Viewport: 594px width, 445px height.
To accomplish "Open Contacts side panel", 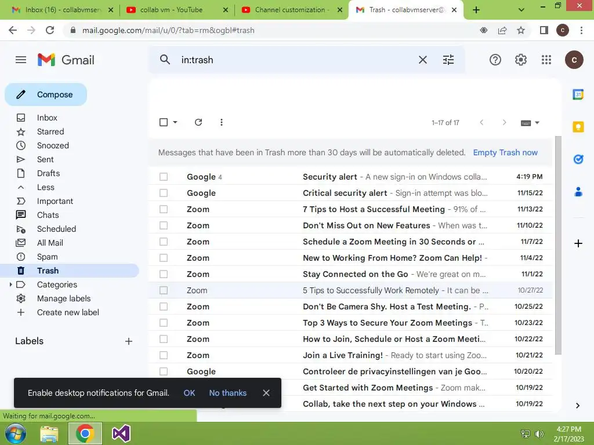I will click(578, 192).
